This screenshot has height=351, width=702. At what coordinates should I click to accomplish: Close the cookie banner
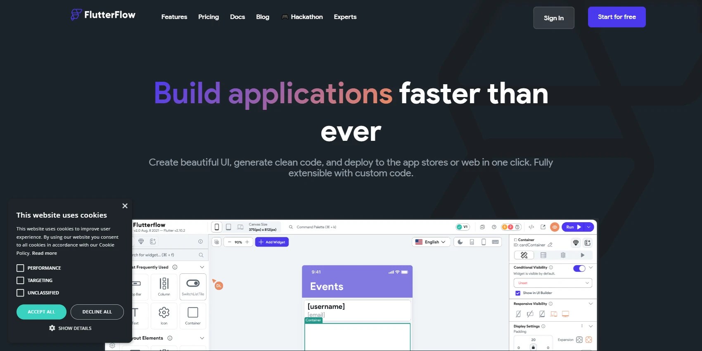pos(125,206)
